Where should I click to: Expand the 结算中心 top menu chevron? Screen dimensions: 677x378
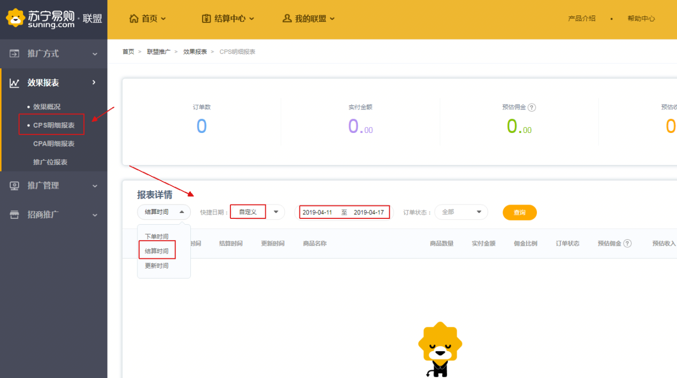point(252,19)
